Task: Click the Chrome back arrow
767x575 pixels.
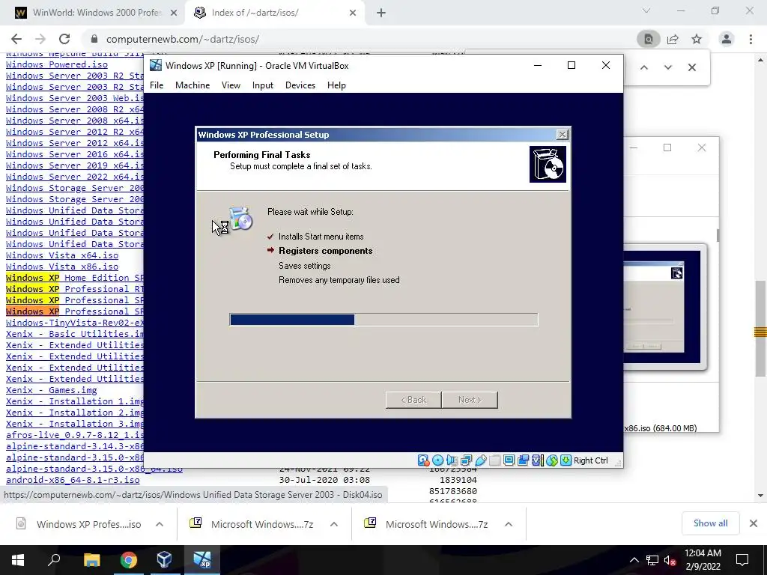Action: (16, 39)
